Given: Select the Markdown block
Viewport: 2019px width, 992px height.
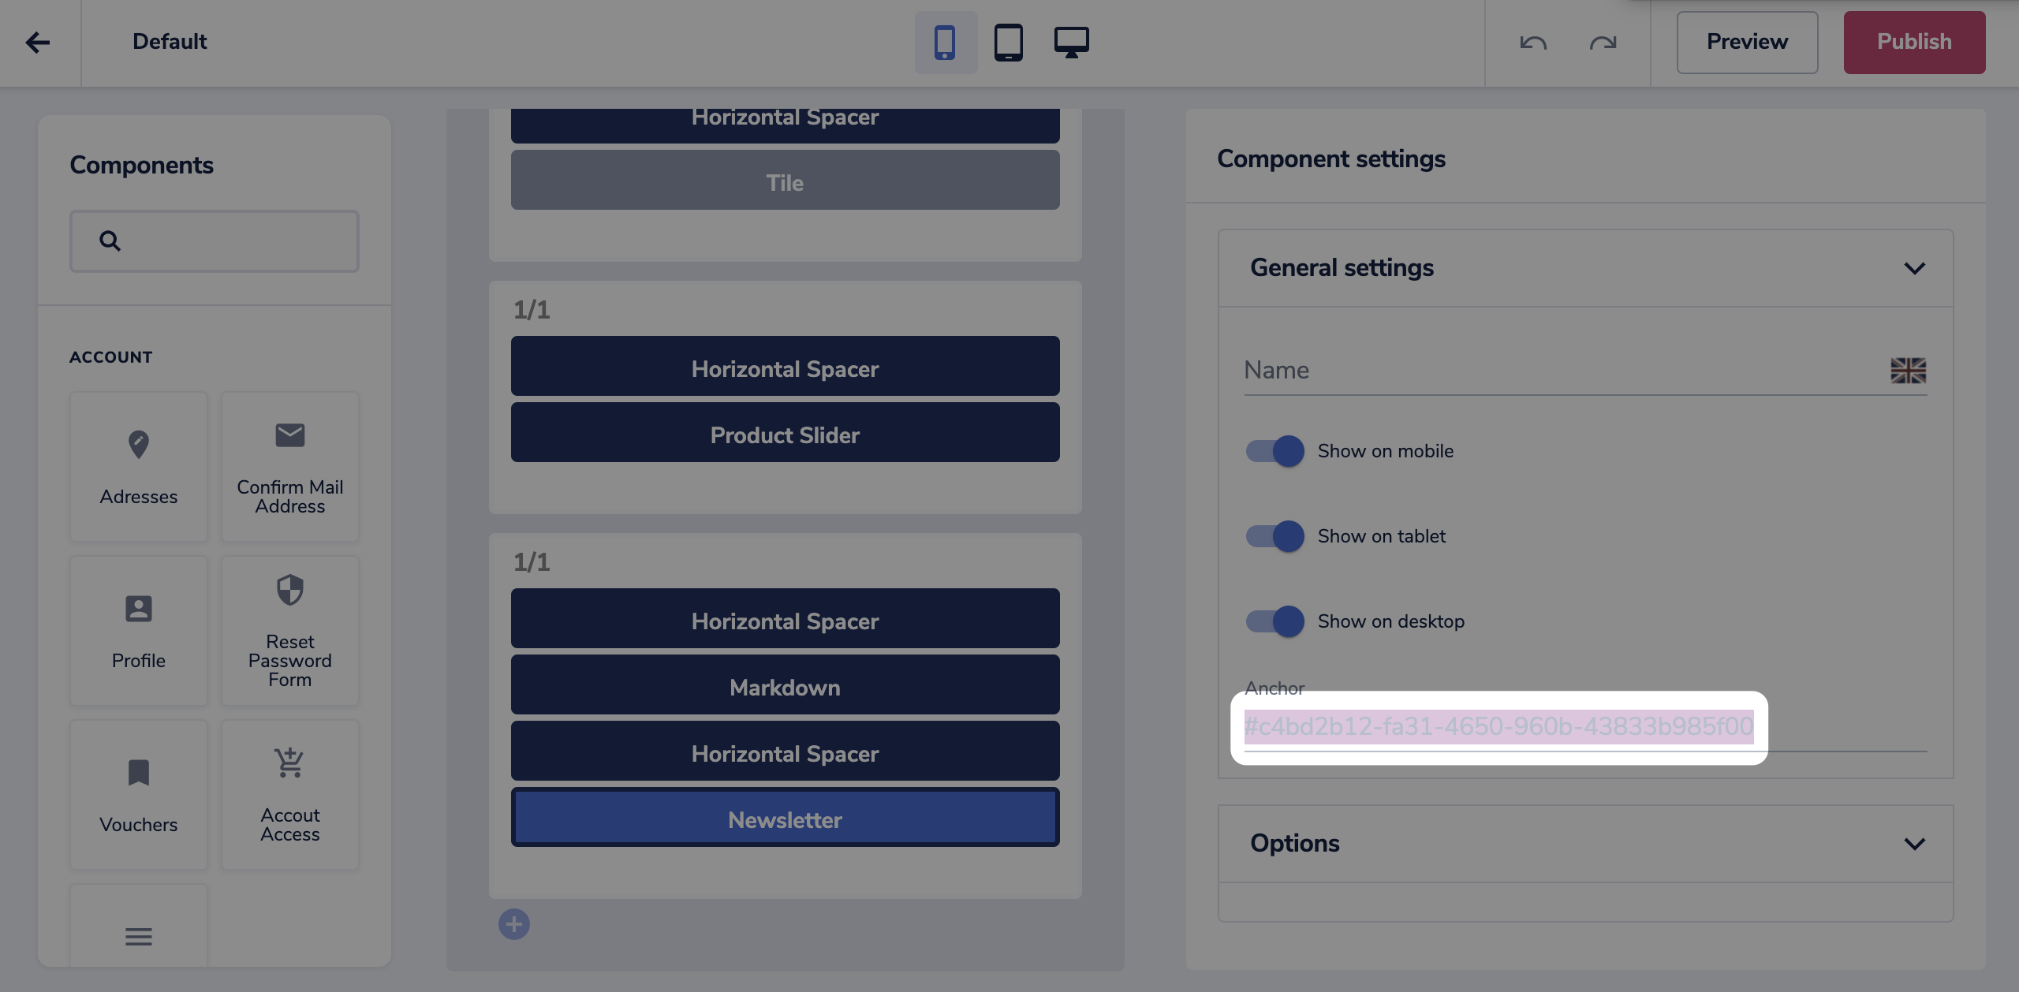Looking at the screenshot, I should [x=785, y=684].
